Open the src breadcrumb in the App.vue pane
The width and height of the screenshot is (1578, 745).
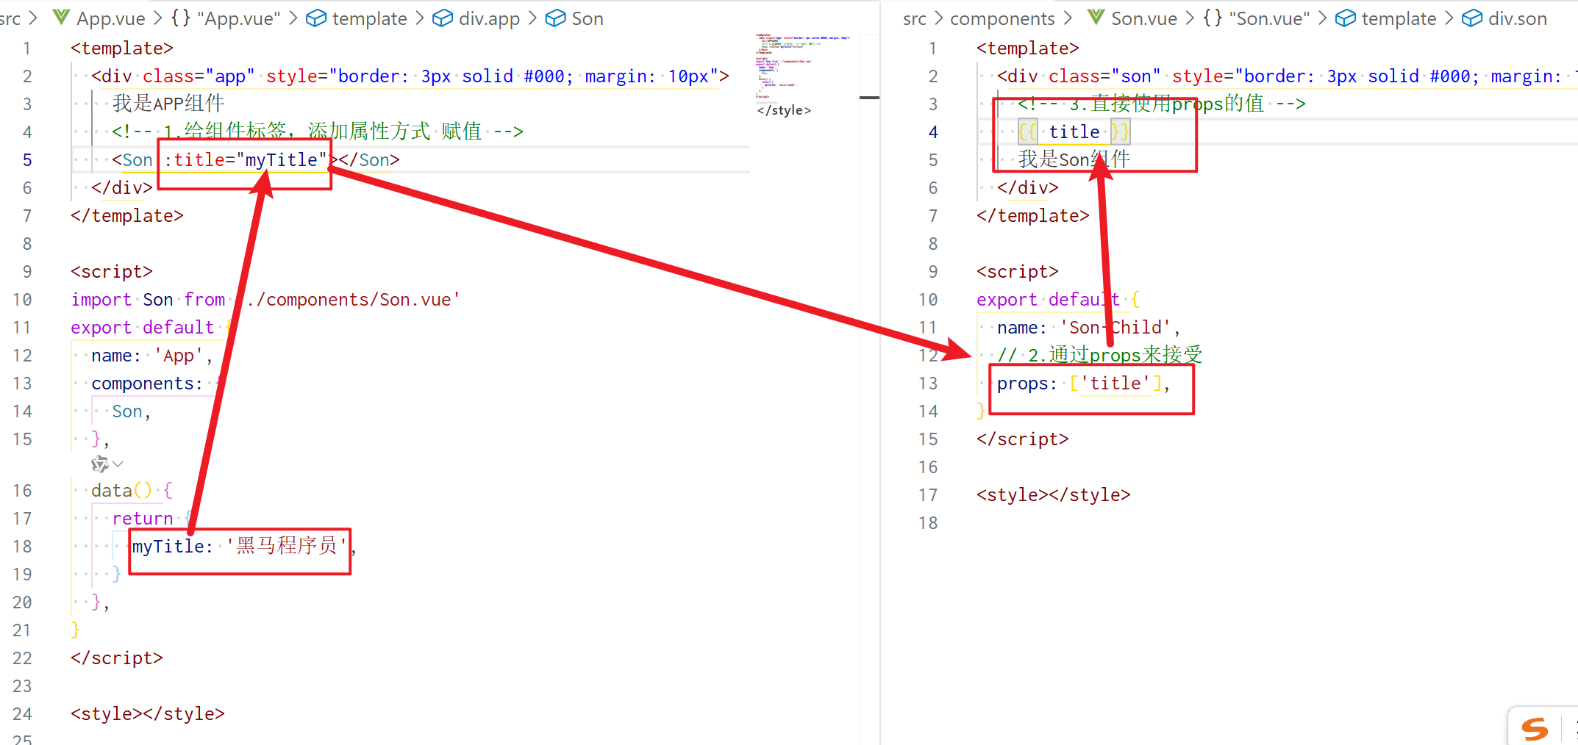pyautogui.click(x=10, y=18)
